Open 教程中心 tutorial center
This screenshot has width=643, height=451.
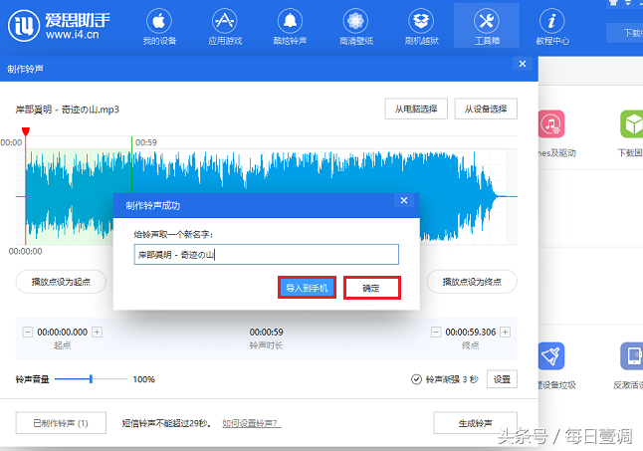pos(551,27)
